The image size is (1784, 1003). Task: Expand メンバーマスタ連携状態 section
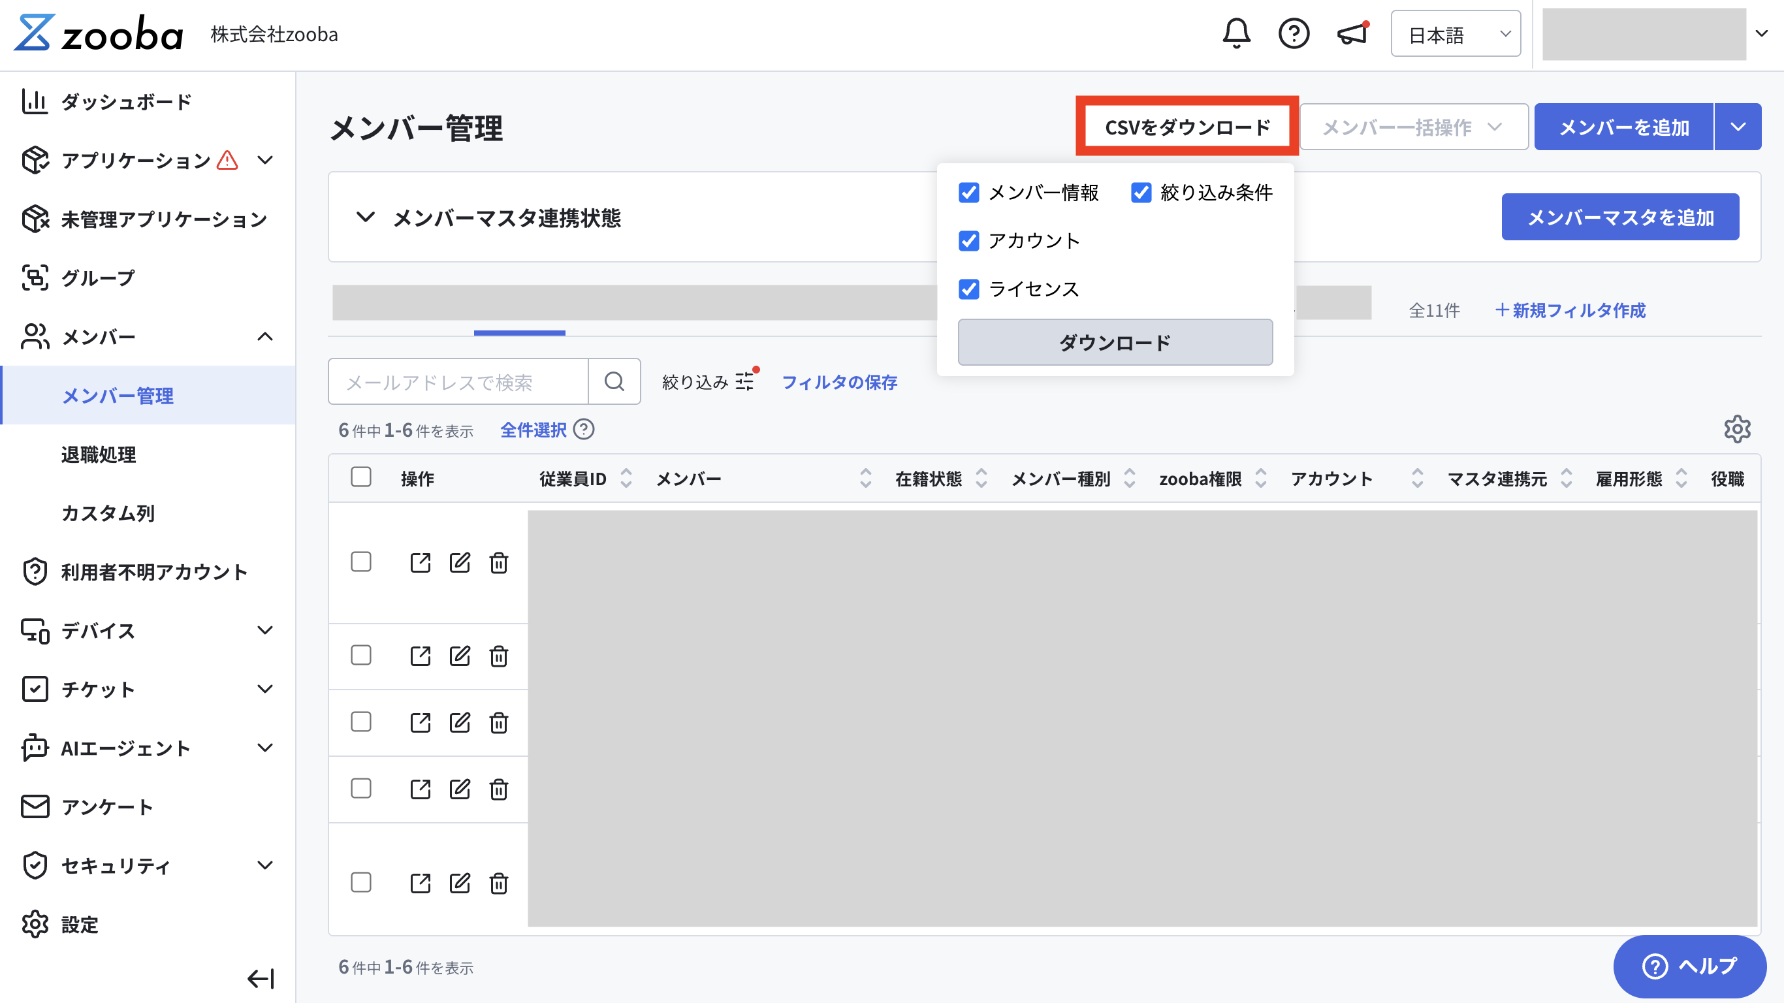365,217
